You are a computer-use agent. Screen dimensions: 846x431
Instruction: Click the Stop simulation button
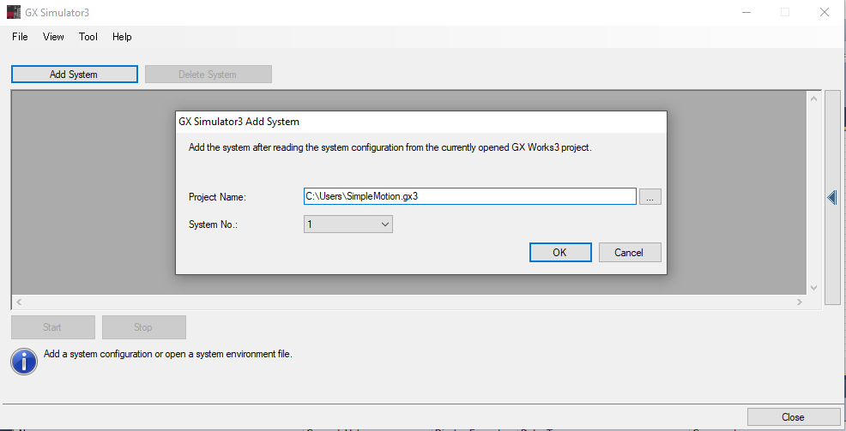(143, 327)
